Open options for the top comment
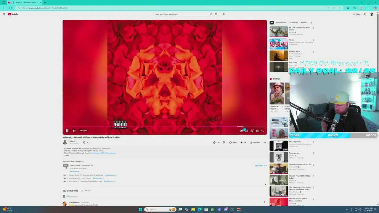Viewport: 379px width, 213px height. click(x=265, y=202)
